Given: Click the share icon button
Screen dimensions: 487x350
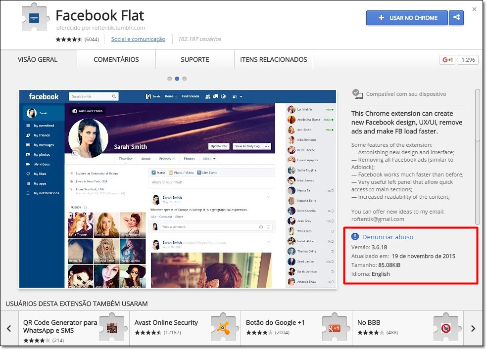Looking at the screenshot, I should point(456,18).
